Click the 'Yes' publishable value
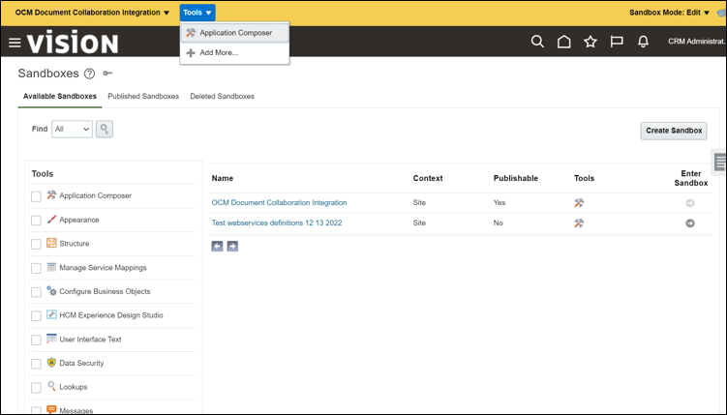 click(x=500, y=203)
